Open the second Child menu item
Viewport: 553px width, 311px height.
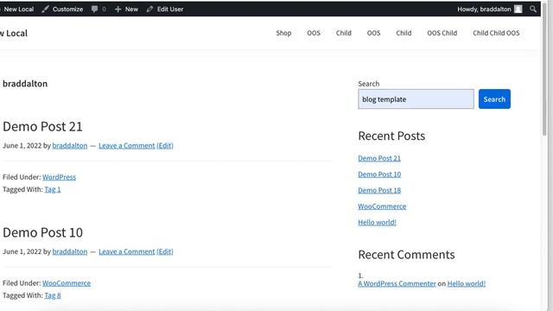(404, 33)
